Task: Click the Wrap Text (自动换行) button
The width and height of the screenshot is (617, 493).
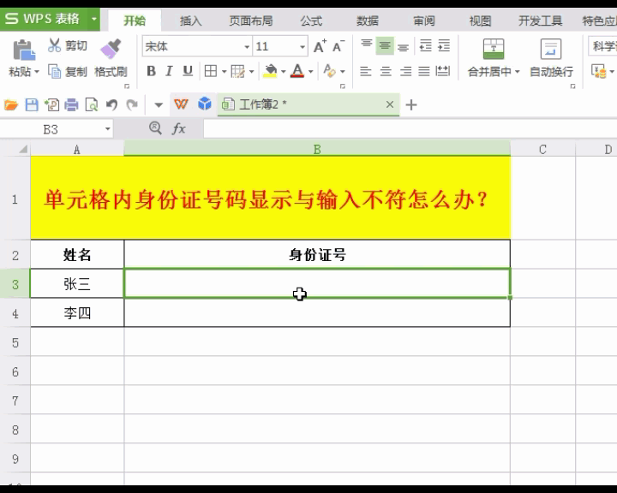Action: click(551, 57)
